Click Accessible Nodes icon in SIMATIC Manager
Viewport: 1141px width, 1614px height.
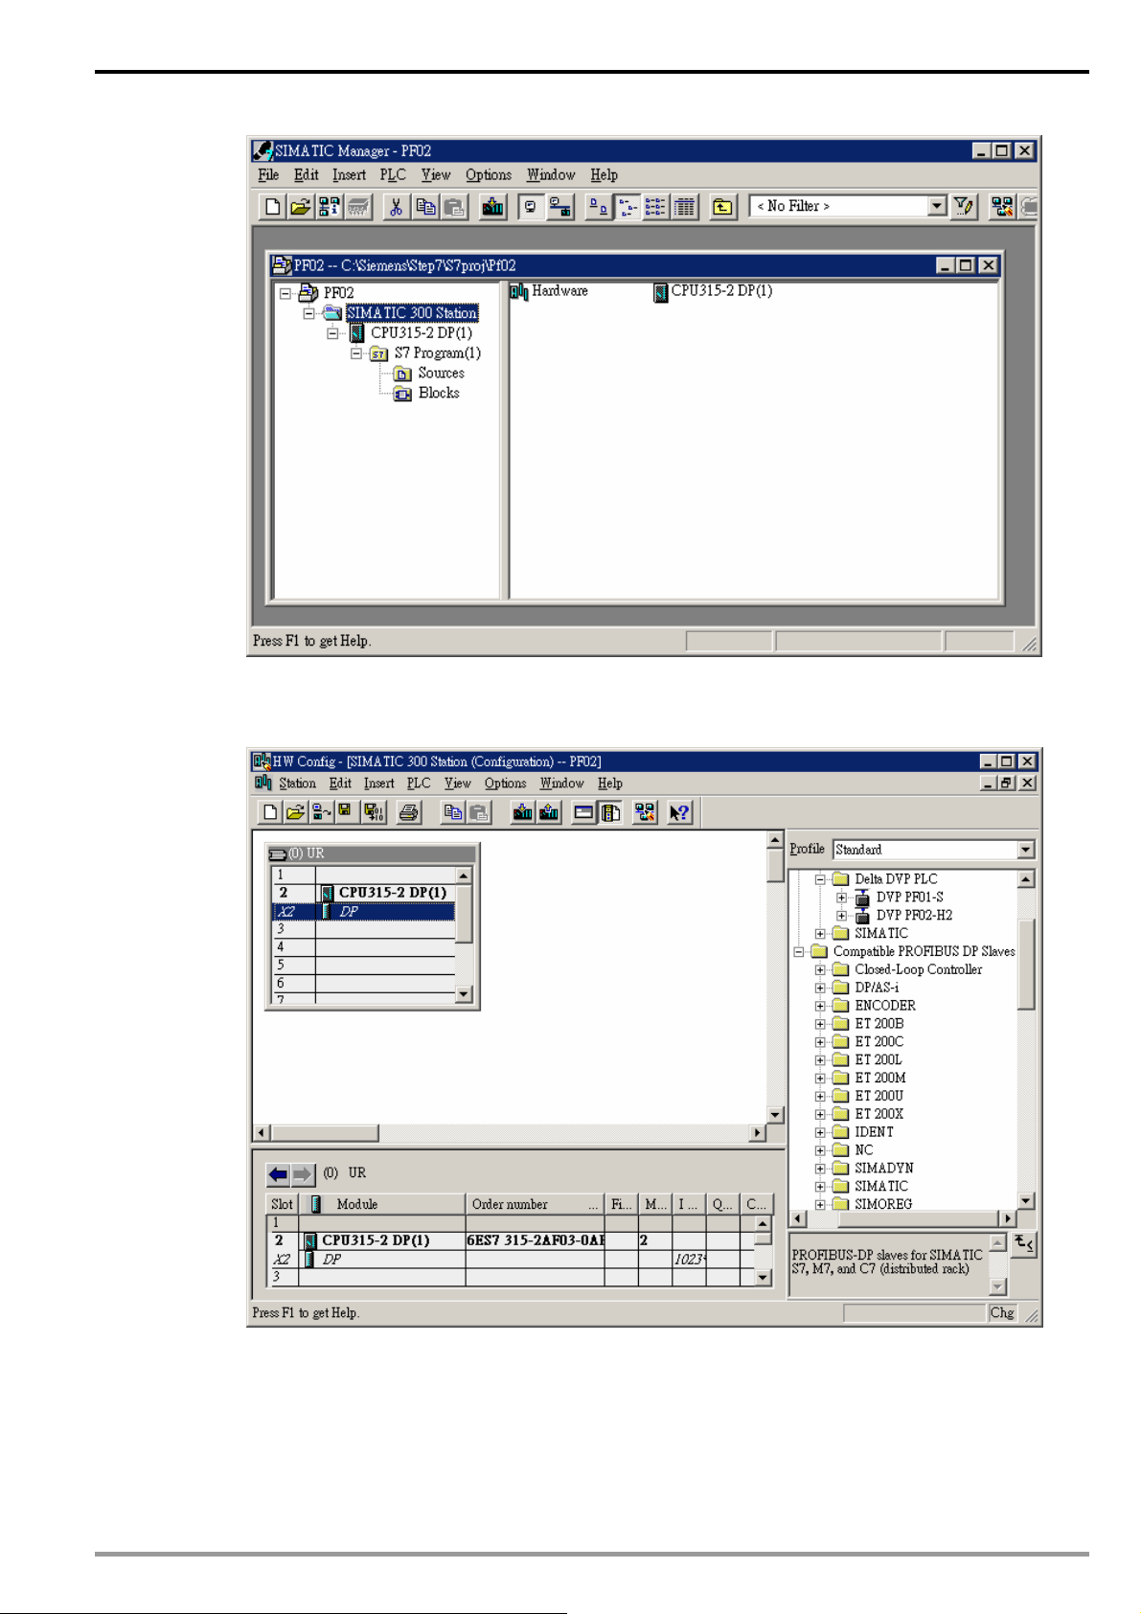[x=329, y=207]
